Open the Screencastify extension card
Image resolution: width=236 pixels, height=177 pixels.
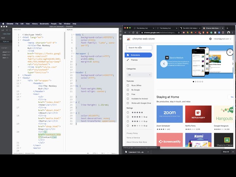click(170, 140)
